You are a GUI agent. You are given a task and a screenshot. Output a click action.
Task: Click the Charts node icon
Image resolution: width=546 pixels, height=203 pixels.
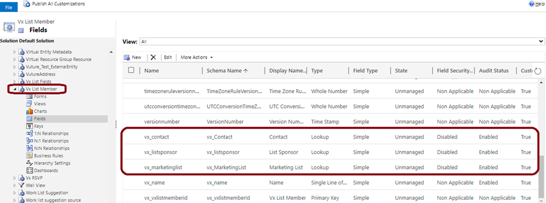click(29, 111)
